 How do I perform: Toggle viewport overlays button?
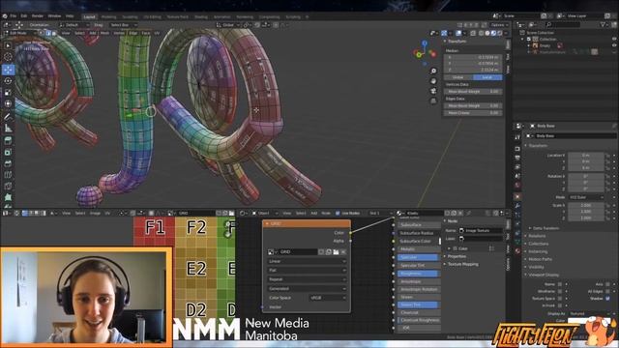[458, 33]
